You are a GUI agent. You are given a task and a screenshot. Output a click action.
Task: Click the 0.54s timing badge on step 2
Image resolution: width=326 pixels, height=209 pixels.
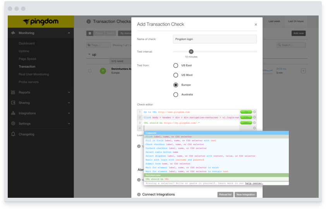click(246, 117)
